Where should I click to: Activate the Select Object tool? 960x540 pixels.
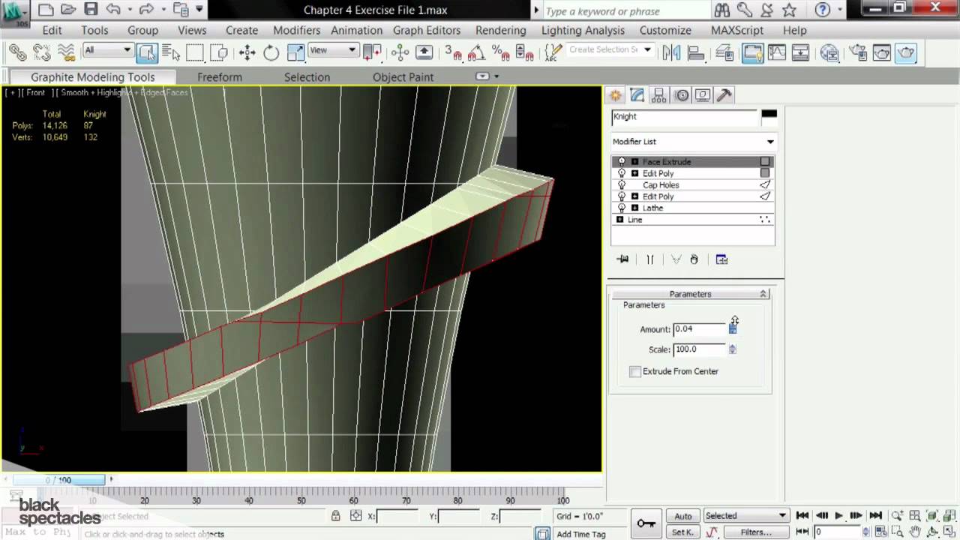click(147, 52)
